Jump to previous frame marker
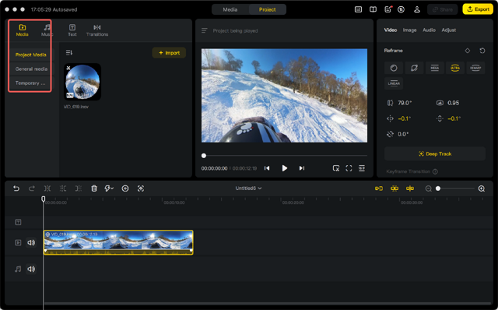 point(267,168)
